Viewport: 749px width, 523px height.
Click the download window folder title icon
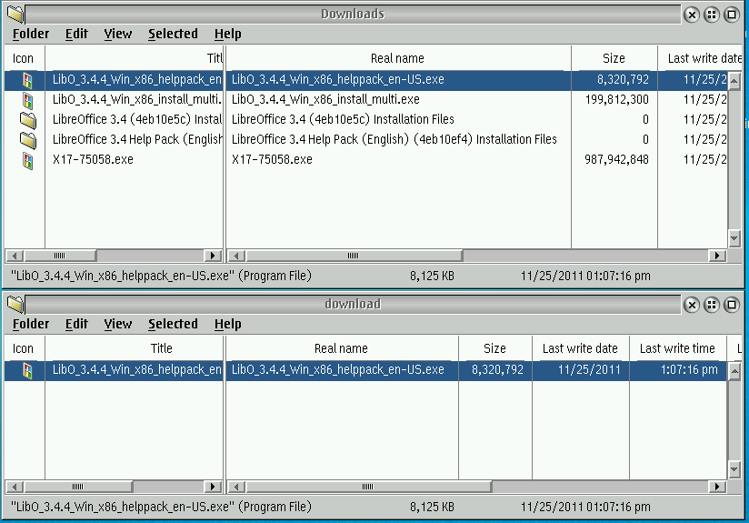15,305
